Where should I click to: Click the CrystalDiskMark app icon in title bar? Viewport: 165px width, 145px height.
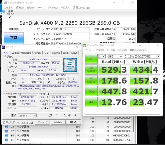[x=85, y=45]
